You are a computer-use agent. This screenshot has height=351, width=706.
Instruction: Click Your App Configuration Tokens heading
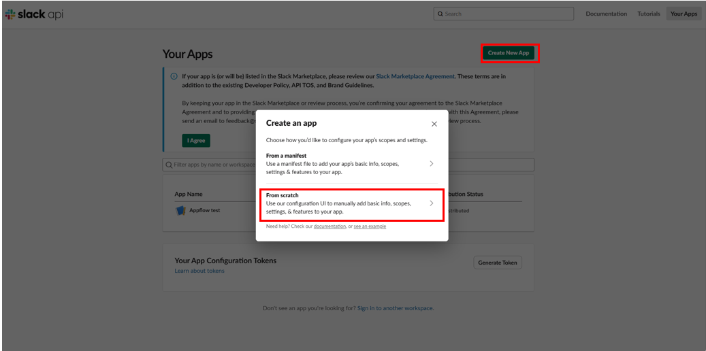(225, 261)
